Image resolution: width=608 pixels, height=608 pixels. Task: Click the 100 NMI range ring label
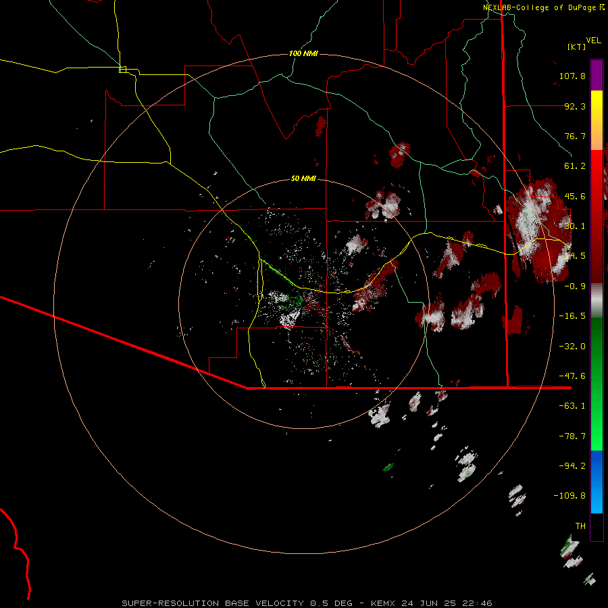point(303,53)
